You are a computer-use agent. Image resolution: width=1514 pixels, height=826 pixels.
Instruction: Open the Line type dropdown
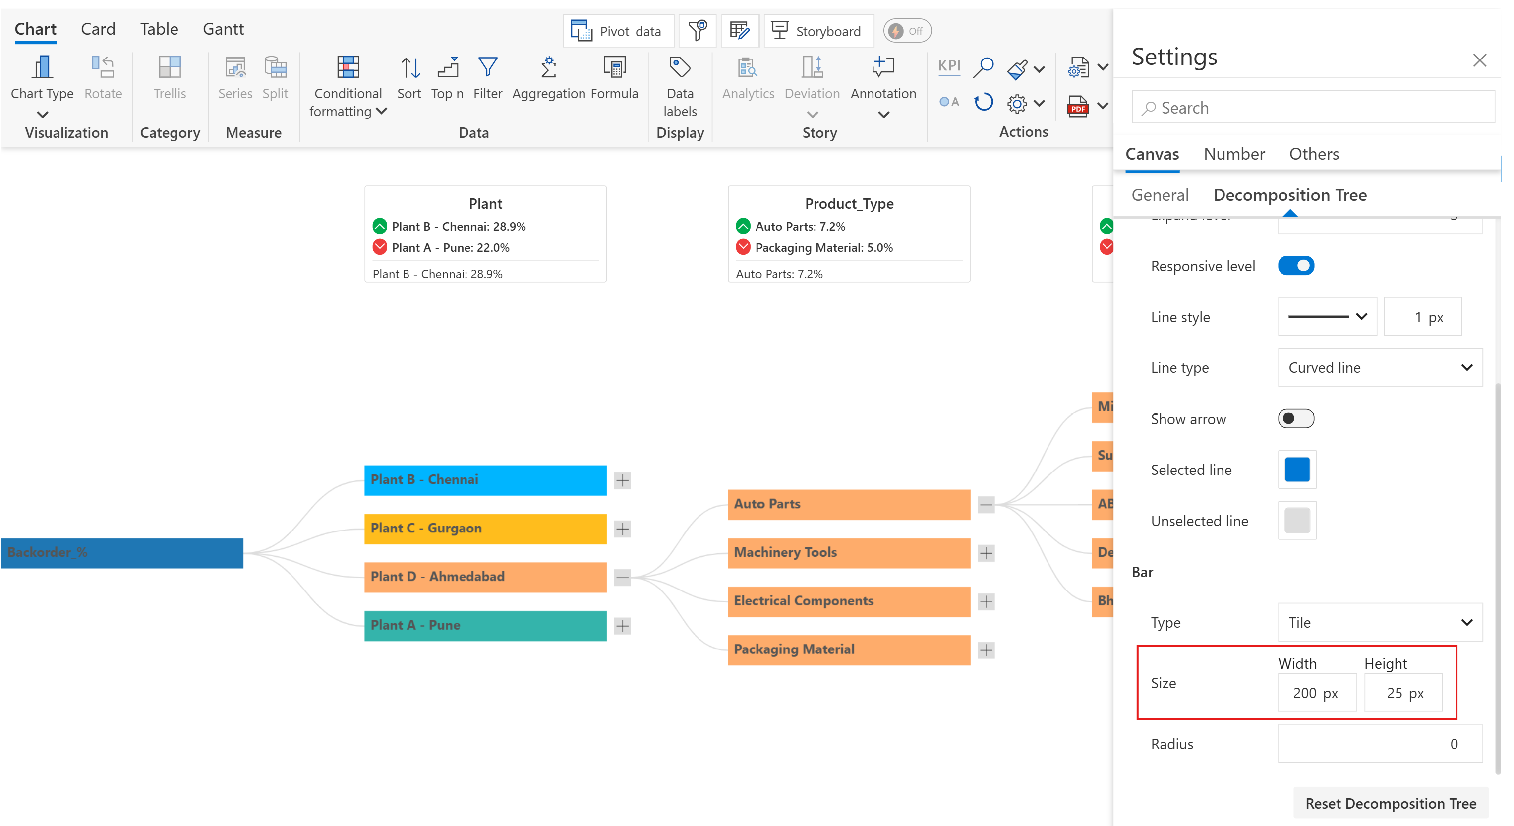(1380, 367)
